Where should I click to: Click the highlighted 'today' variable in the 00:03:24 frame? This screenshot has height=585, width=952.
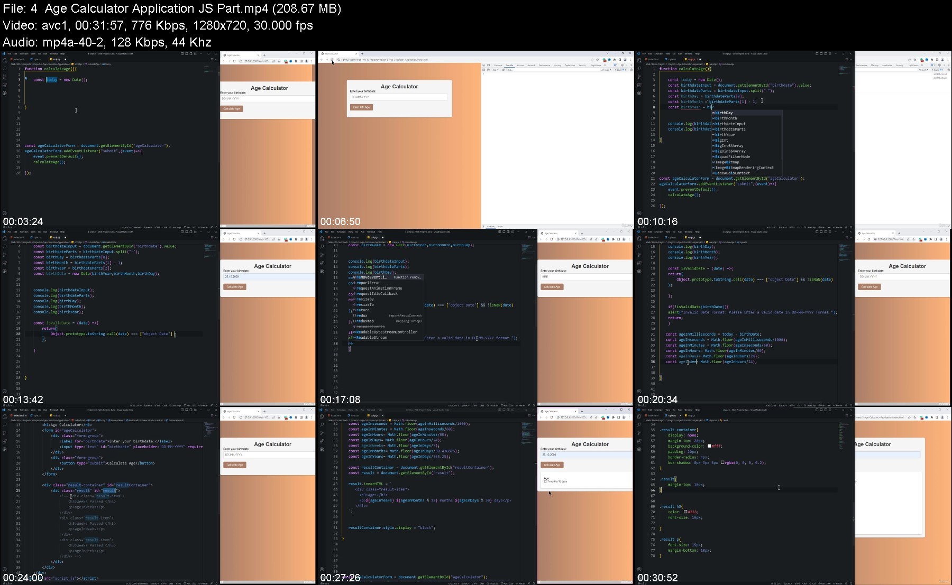[x=51, y=80]
